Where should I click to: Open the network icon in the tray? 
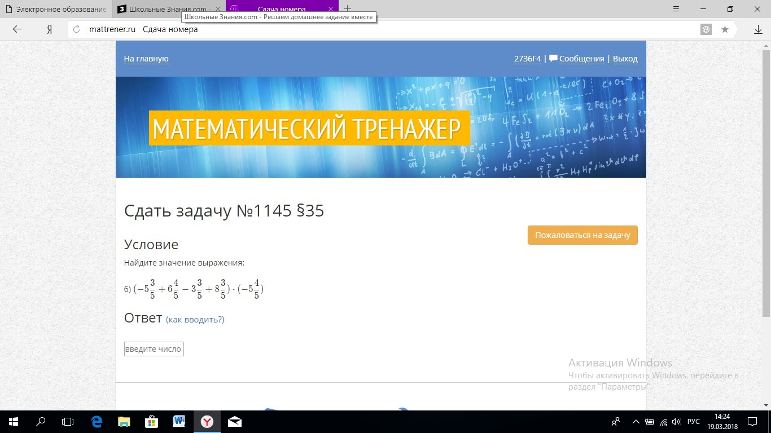663,422
